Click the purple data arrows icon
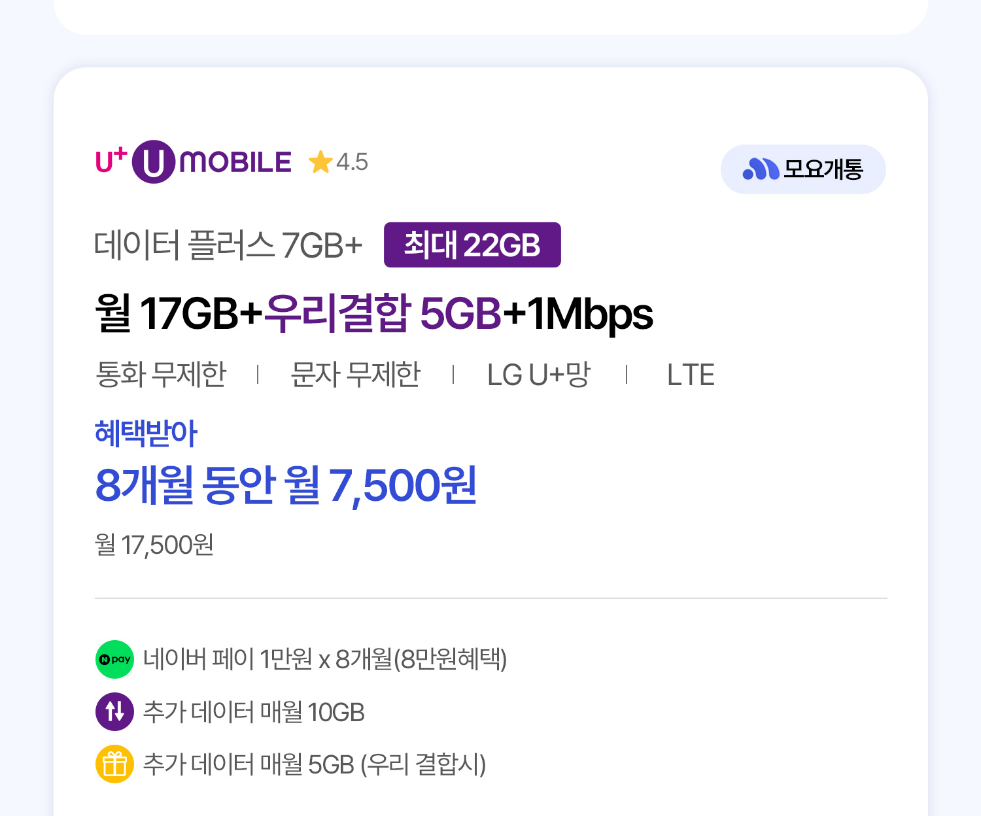This screenshot has width=981, height=816. point(115,711)
